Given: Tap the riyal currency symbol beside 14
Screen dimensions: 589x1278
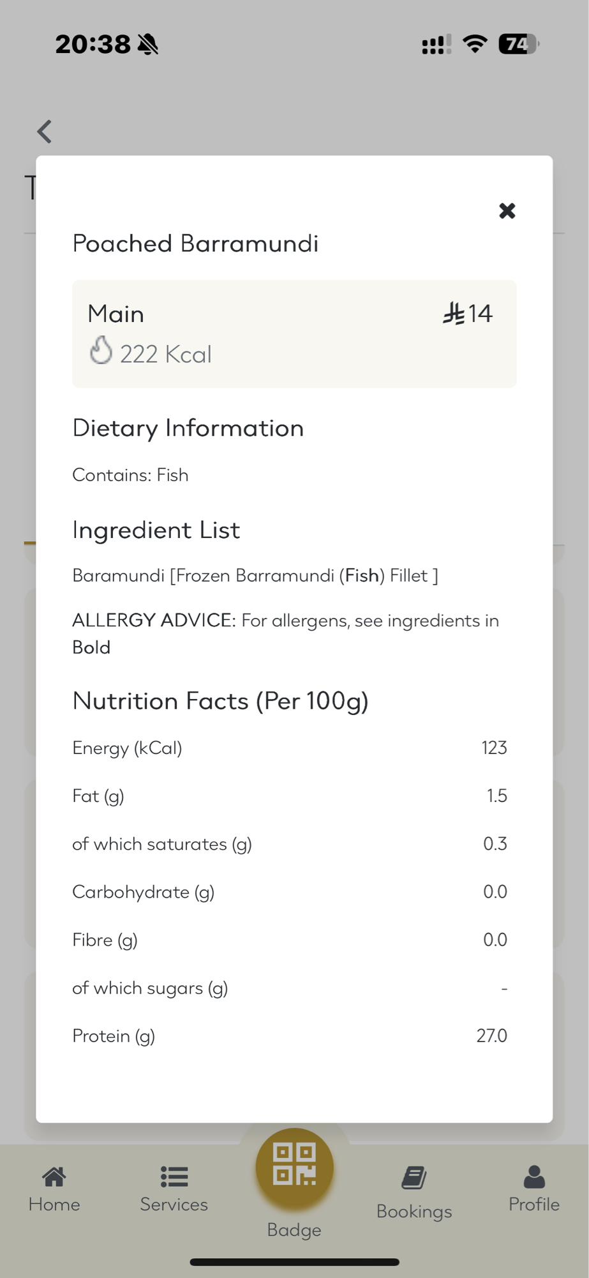Looking at the screenshot, I should tap(454, 314).
